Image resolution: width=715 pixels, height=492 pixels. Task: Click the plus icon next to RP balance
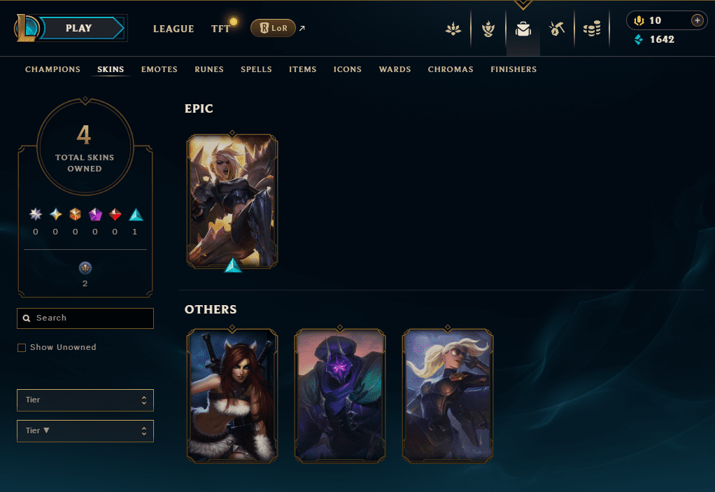point(697,20)
